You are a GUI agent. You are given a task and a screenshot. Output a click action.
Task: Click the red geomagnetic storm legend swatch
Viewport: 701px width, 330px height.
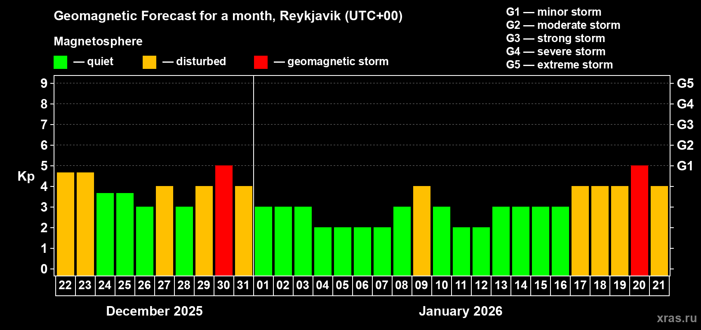(261, 62)
